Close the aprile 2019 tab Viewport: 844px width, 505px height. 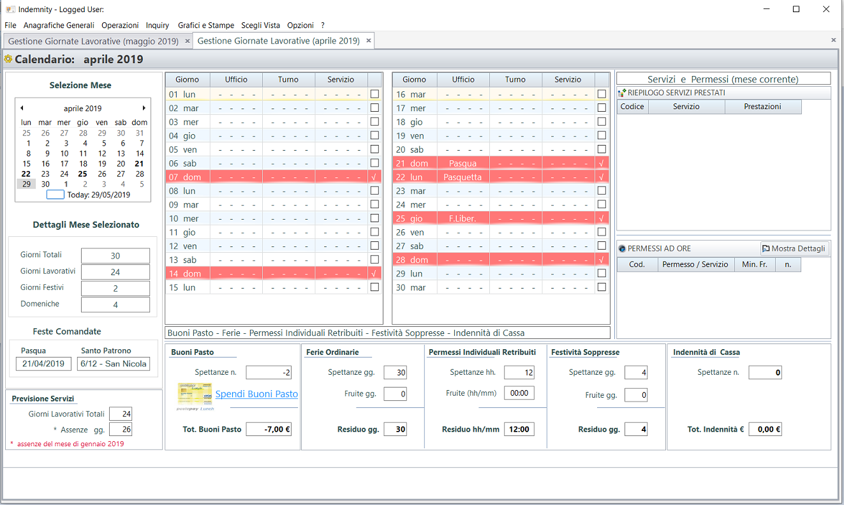click(368, 41)
